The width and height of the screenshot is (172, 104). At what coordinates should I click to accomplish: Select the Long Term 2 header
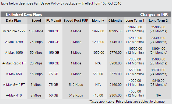(158, 21)
